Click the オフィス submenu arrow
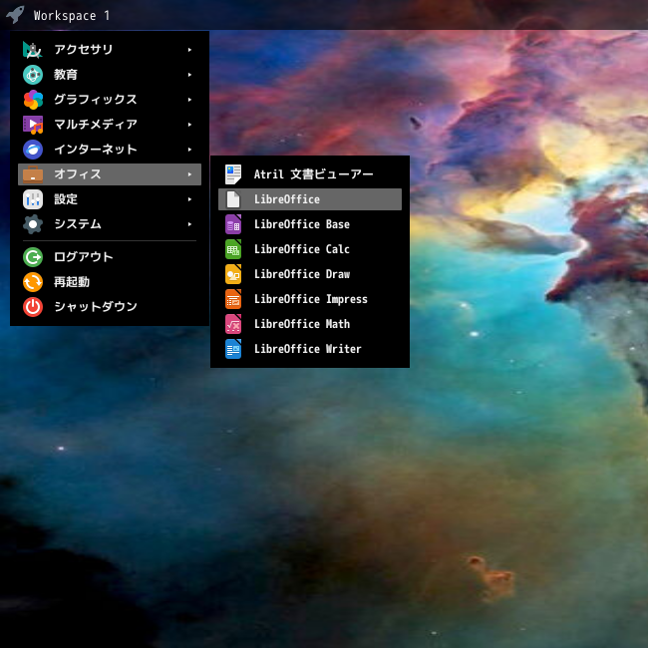 pos(189,174)
